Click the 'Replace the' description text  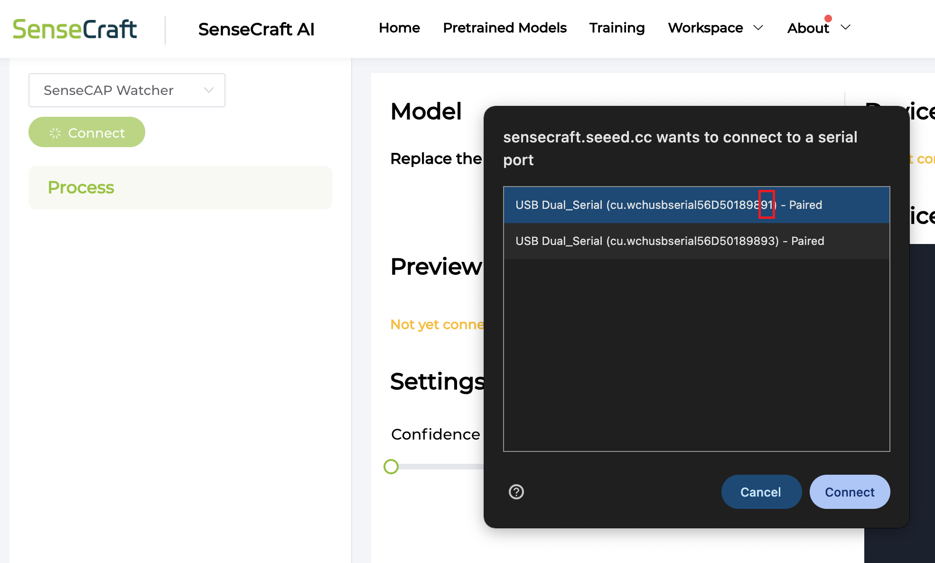click(x=436, y=159)
